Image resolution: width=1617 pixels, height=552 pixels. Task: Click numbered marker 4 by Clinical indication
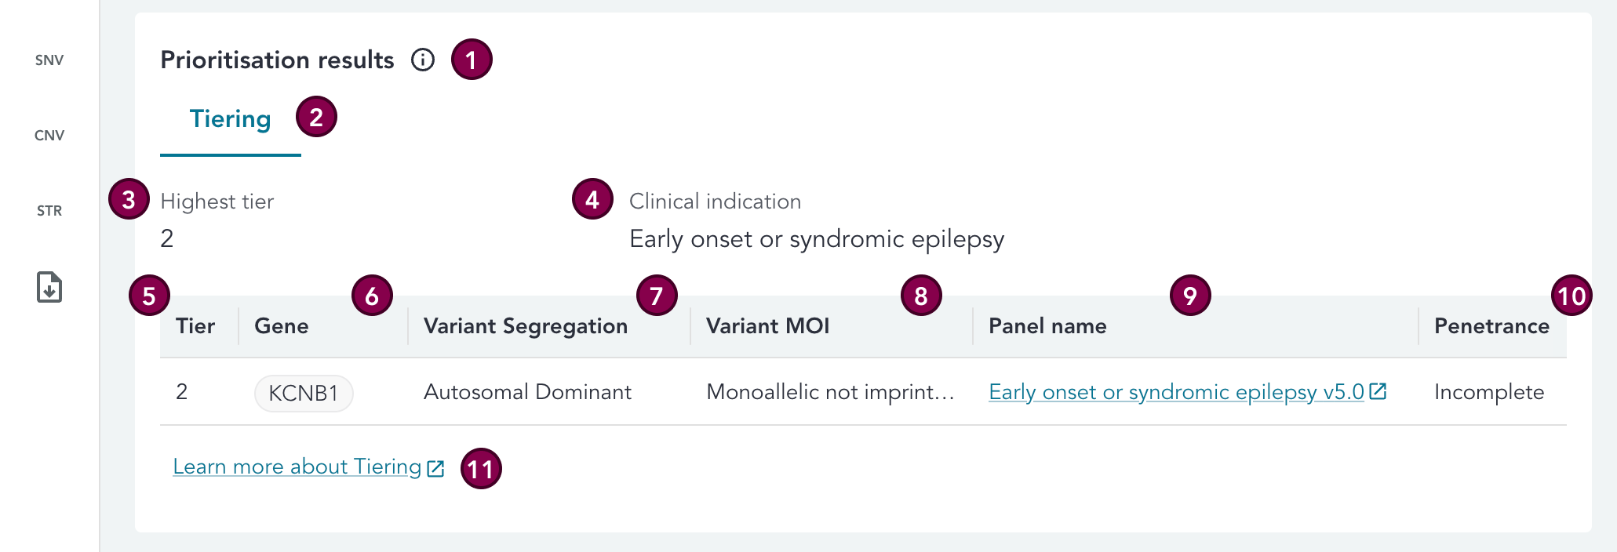pyautogui.click(x=592, y=199)
